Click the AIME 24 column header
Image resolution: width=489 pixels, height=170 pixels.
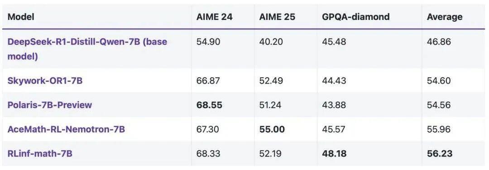[214, 17]
